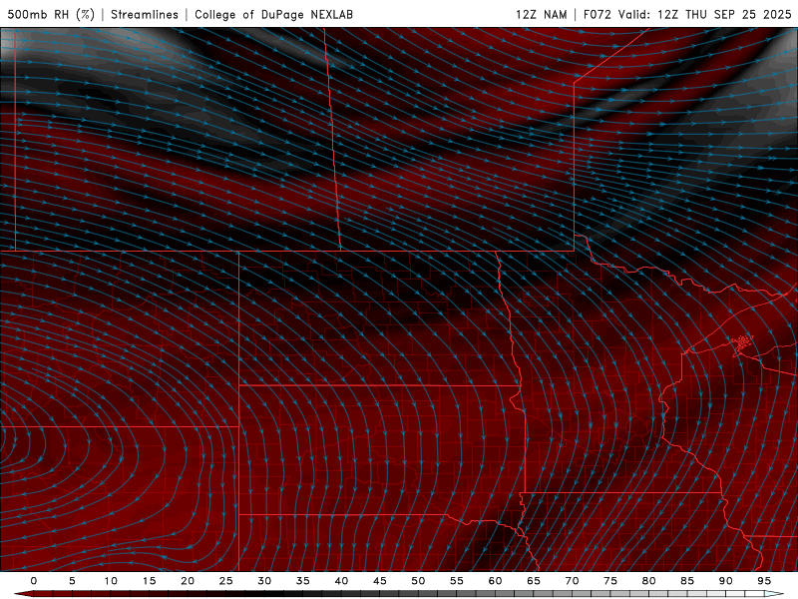The width and height of the screenshot is (798, 599).
Task: Click the colorbar label '40'
Action: [x=341, y=581]
